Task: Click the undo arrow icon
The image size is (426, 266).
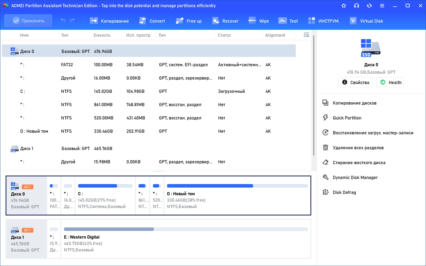Action: point(63,20)
